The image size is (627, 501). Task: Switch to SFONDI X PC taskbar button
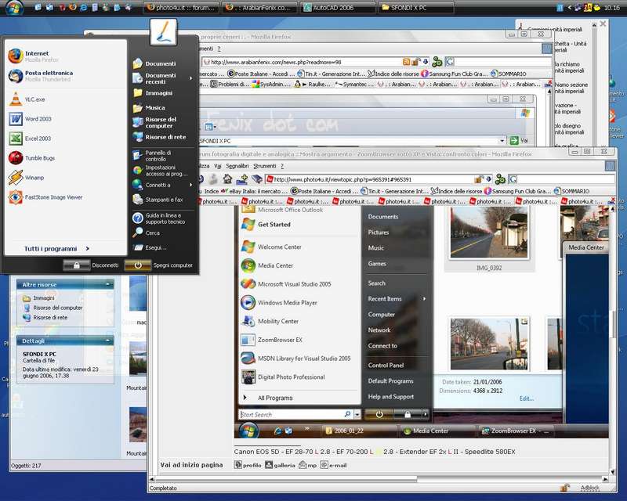[x=416, y=8]
